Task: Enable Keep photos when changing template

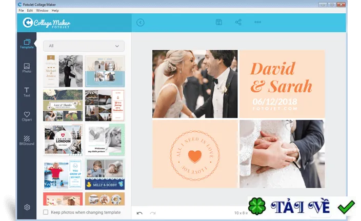Action: (x=46, y=212)
